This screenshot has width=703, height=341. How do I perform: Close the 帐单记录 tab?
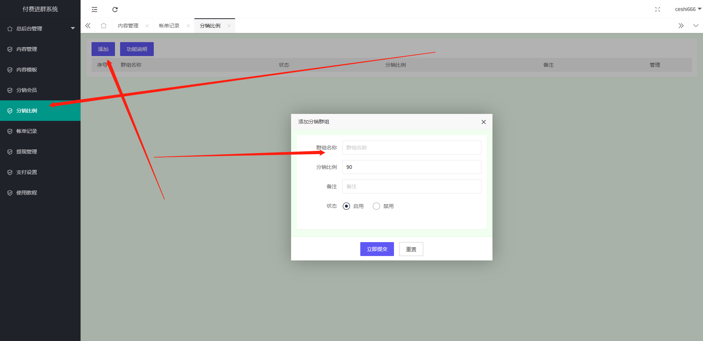click(x=188, y=26)
